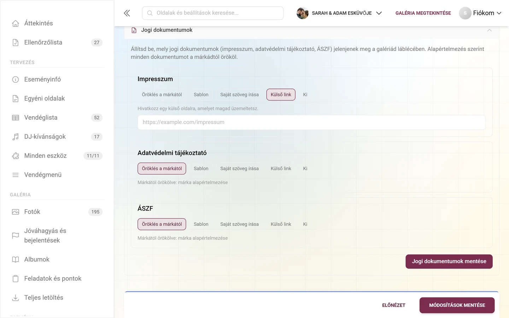The image size is (509, 318).
Task: Select Külső link for Adatvédelmi tájékoztató
Action: click(281, 169)
